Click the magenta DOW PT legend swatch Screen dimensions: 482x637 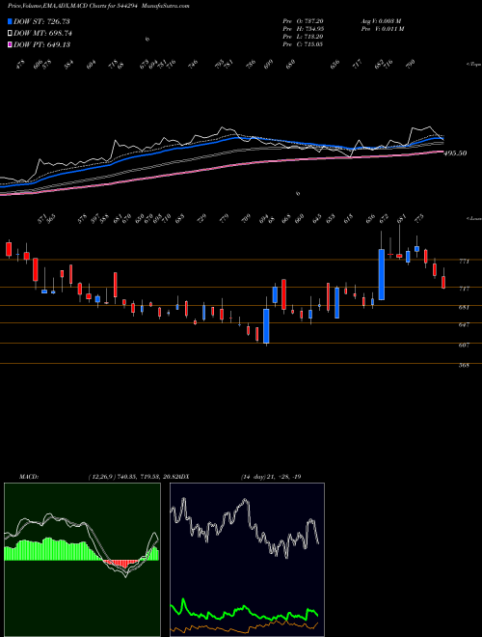click(x=10, y=44)
